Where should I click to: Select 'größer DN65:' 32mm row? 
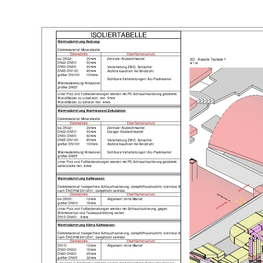click(77, 258)
